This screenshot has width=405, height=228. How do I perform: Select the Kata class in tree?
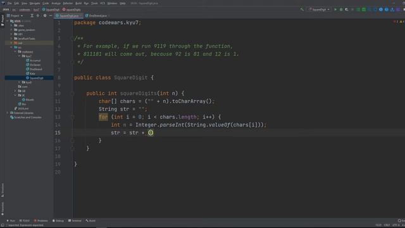click(30, 73)
